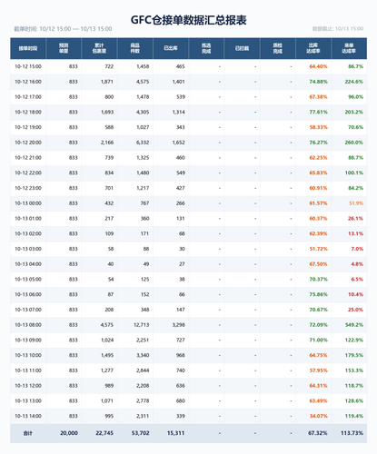The height and width of the screenshot is (454, 377).
Task: Click the value 2,208 in the 10-13 12:00 row
Action: 143,386
